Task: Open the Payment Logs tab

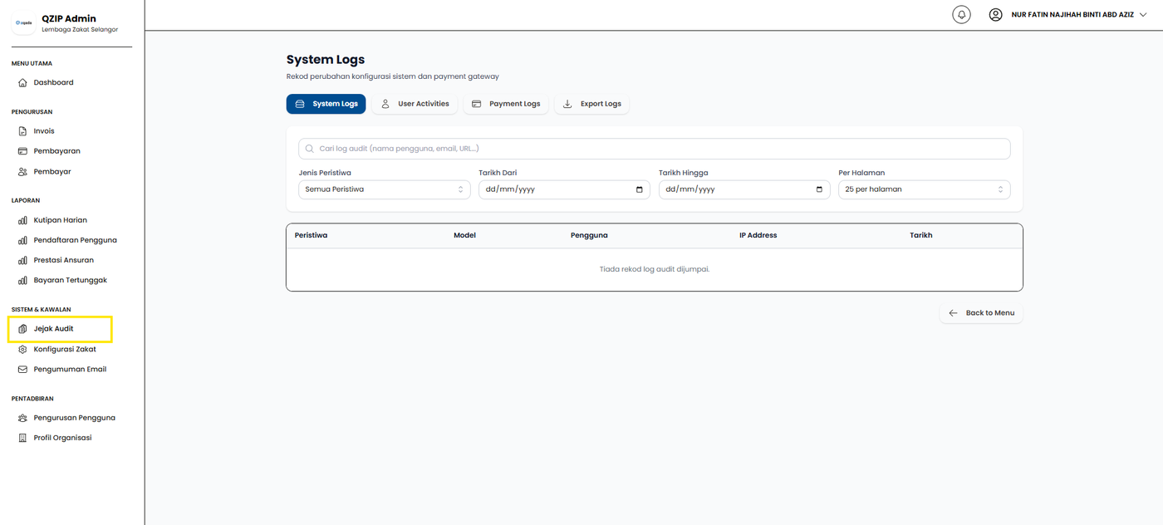Action: (506, 104)
